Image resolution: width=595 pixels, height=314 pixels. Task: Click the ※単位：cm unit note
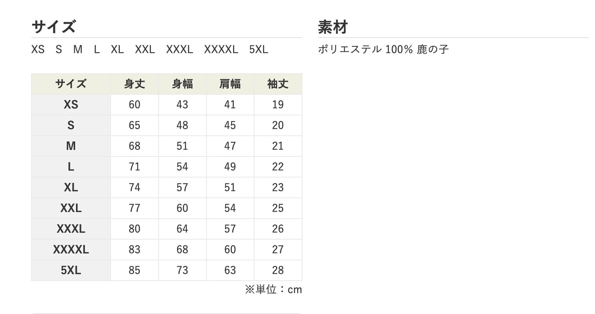273,289
